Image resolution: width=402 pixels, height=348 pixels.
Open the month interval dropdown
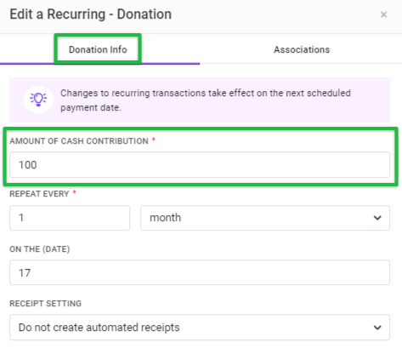click(x=265, y=218)
